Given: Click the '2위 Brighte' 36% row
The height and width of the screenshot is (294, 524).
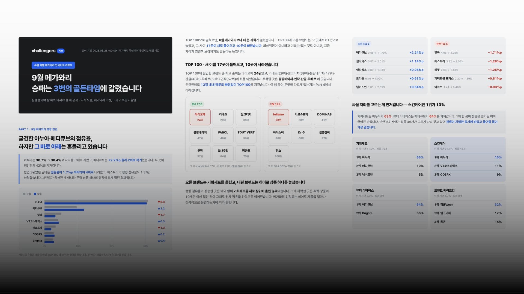Looking at the screenshot, I should pos(390,213).
